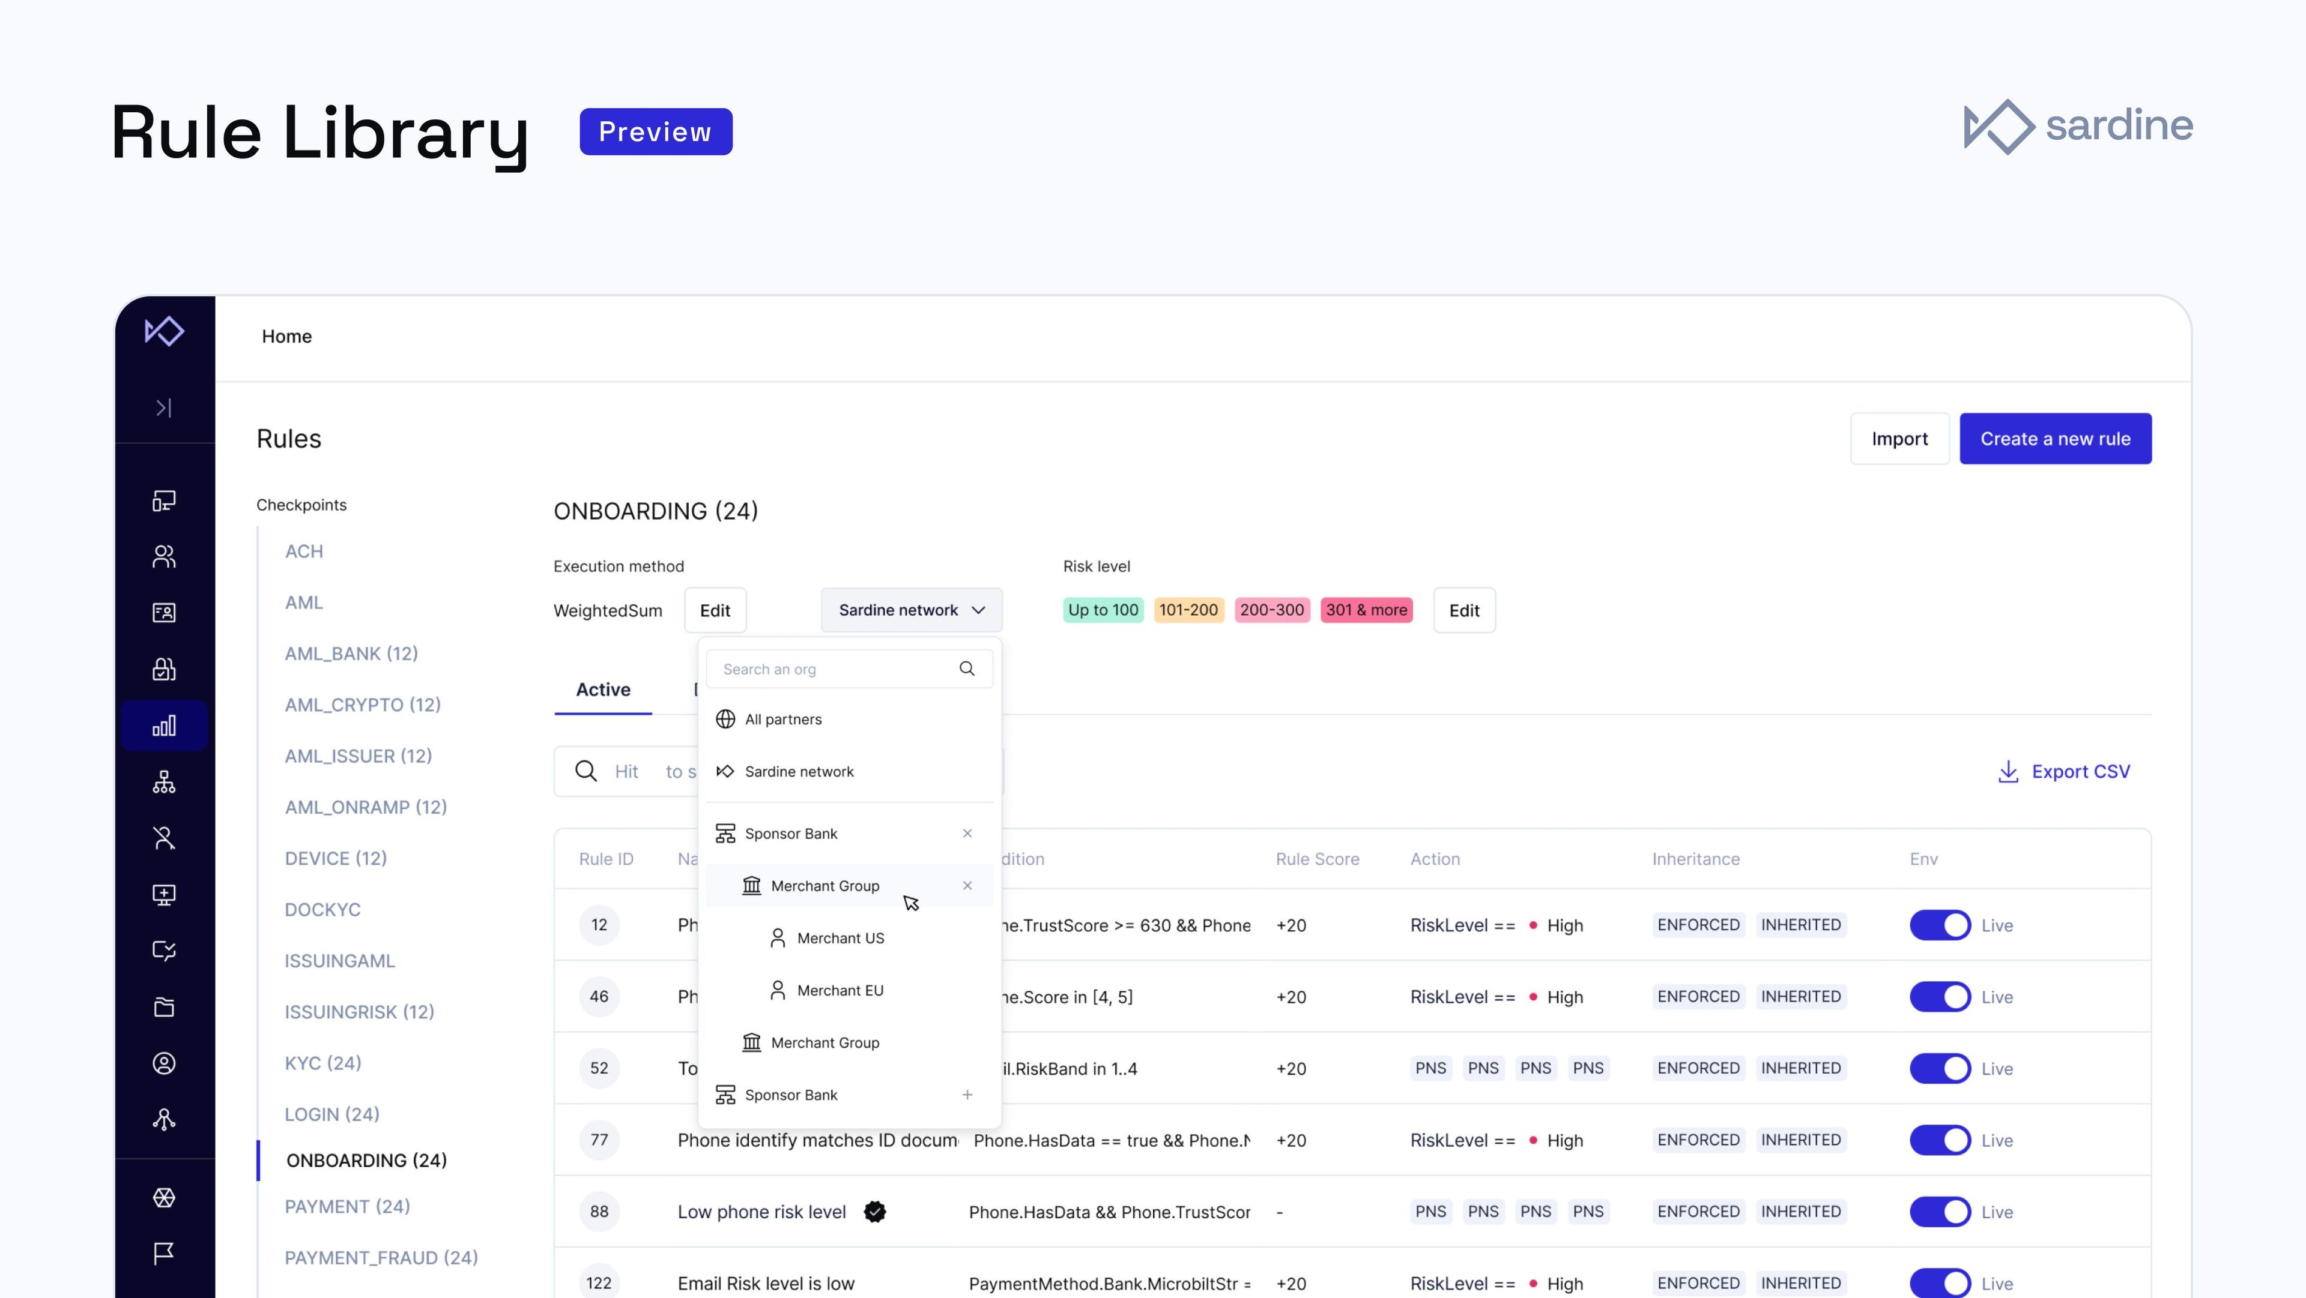Select the PAYMENT_FRAUD (24) checkpoint
Screen dimensions: 2306x1298
pos(381,1258)
